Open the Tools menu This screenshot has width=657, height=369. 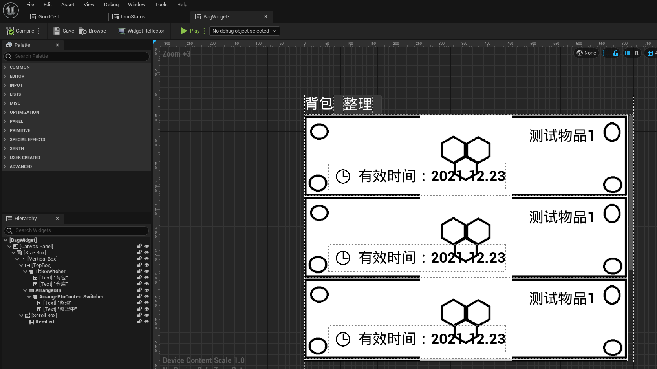coord(161,5)
